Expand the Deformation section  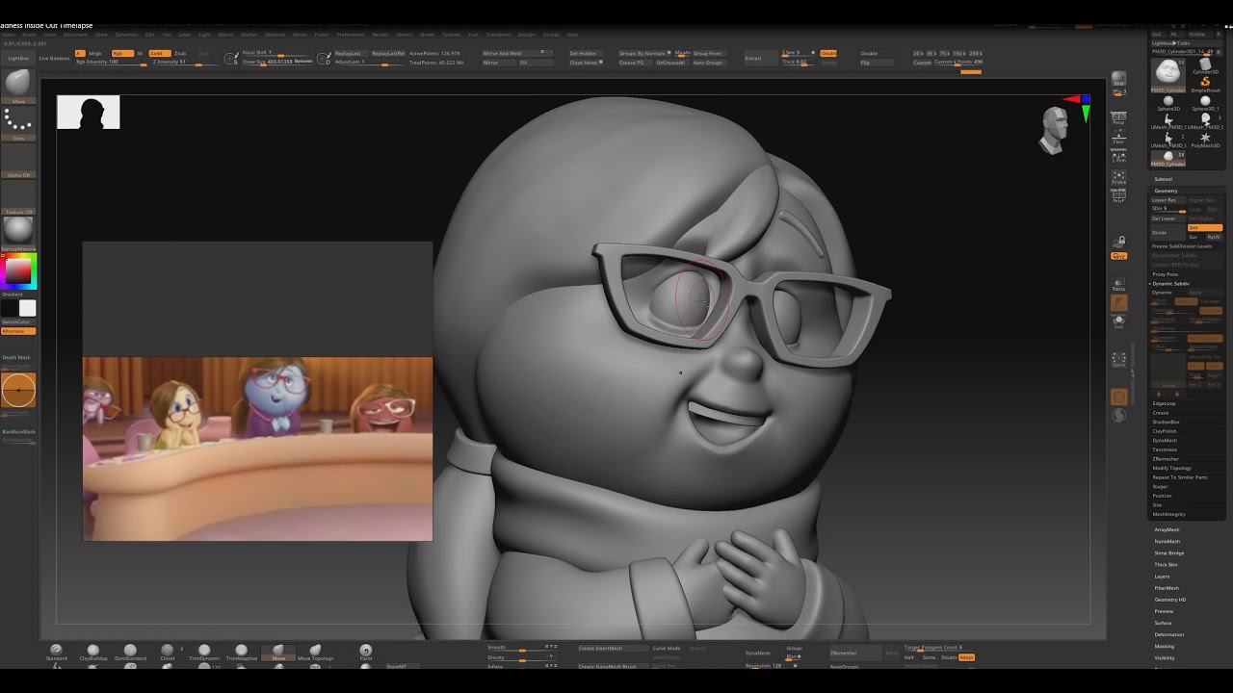pyautogui.click(x=1169, y=634)
